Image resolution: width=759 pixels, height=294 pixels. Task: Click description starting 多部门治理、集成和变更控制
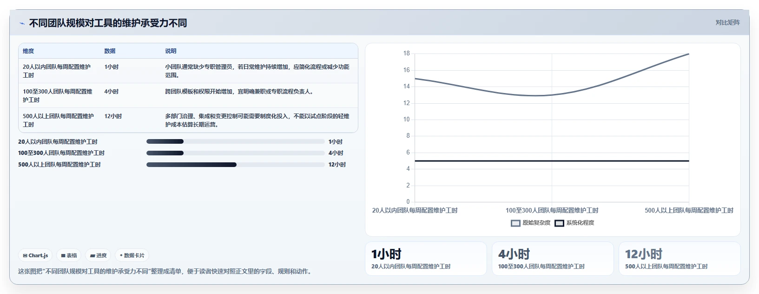tap(257, 120)
